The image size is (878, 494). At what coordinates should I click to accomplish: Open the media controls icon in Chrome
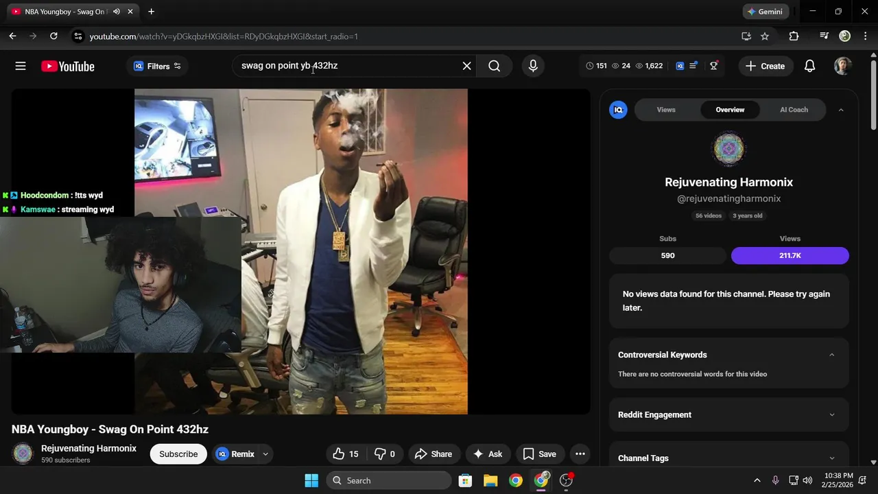[x=824, y=36]
